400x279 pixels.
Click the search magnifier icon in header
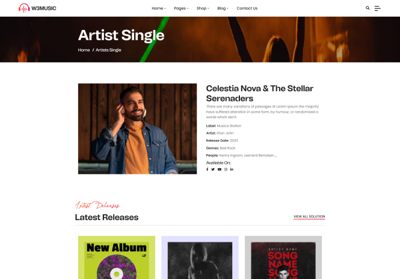[368, 8]
